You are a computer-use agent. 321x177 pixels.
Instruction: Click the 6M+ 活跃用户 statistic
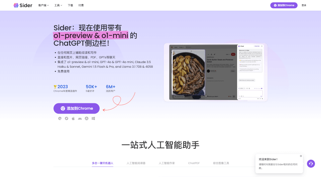coord(111,88)
